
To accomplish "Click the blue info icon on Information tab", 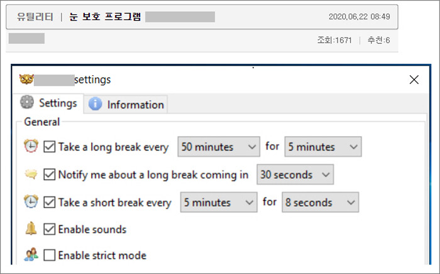I will [95, 104].
